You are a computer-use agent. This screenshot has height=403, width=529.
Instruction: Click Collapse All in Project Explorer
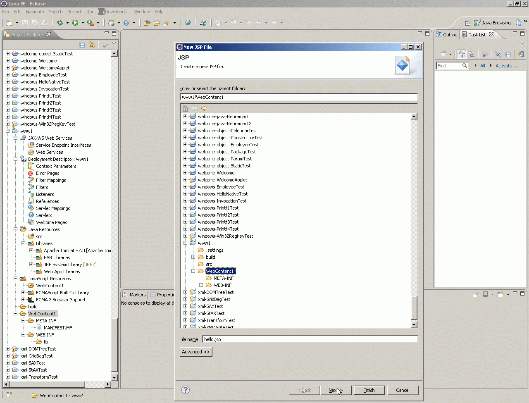(82, 45)
